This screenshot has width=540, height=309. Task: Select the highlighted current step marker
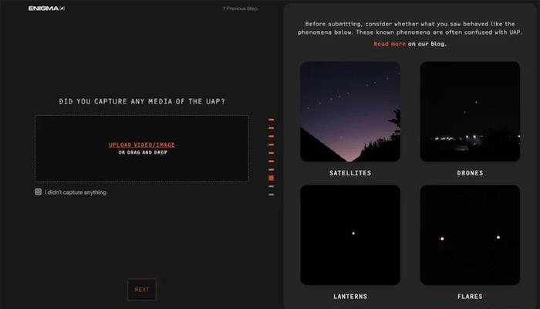(272, 178)
